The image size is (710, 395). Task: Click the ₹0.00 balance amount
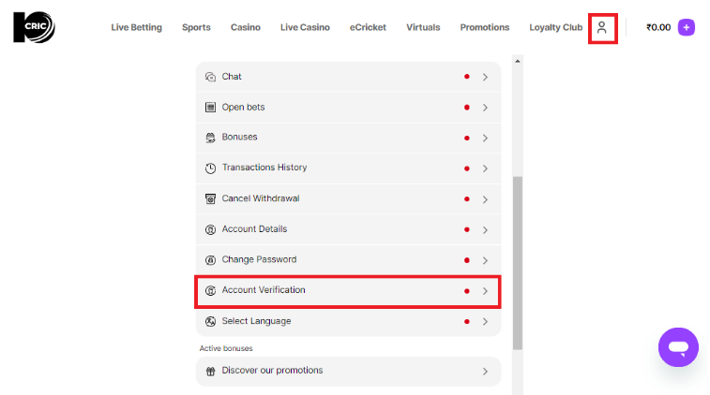(x=658, y=28)
